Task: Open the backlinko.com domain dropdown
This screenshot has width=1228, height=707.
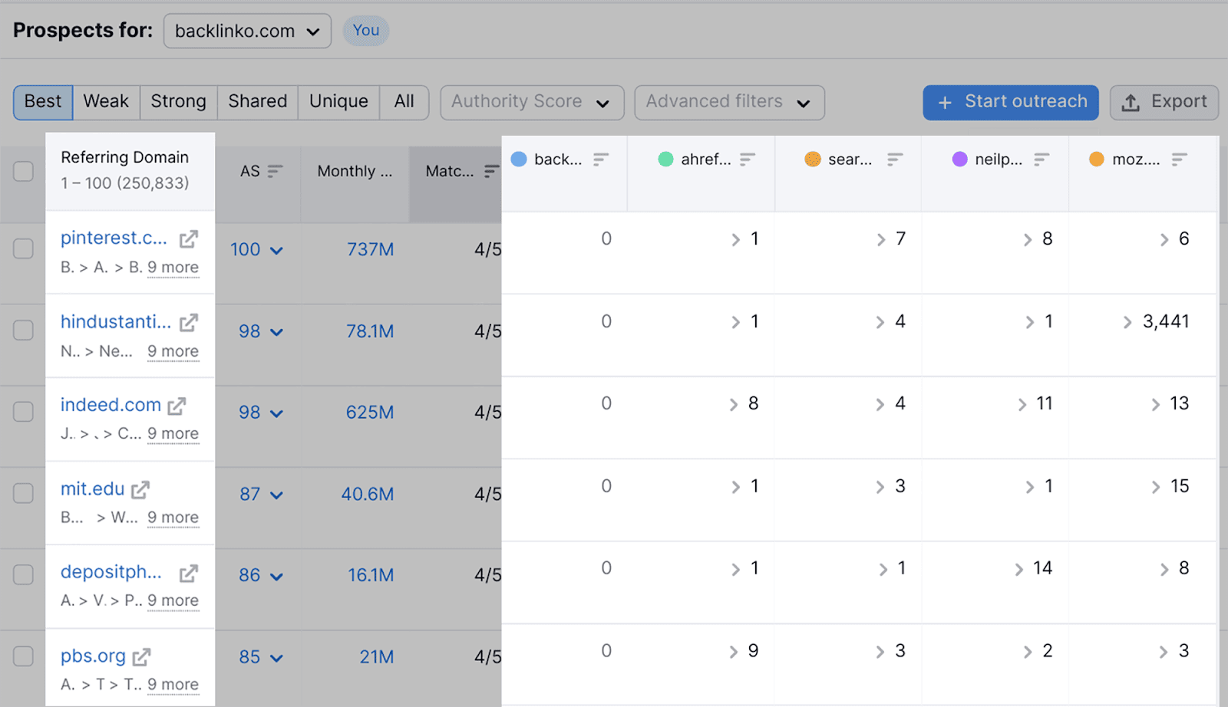Action: click(247, 31)
